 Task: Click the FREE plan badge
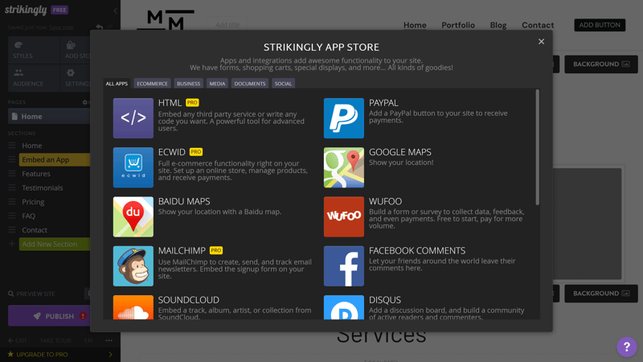click(x=59, y=10)
